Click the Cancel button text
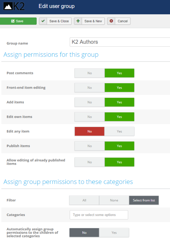170x238 pixels. 123,21
